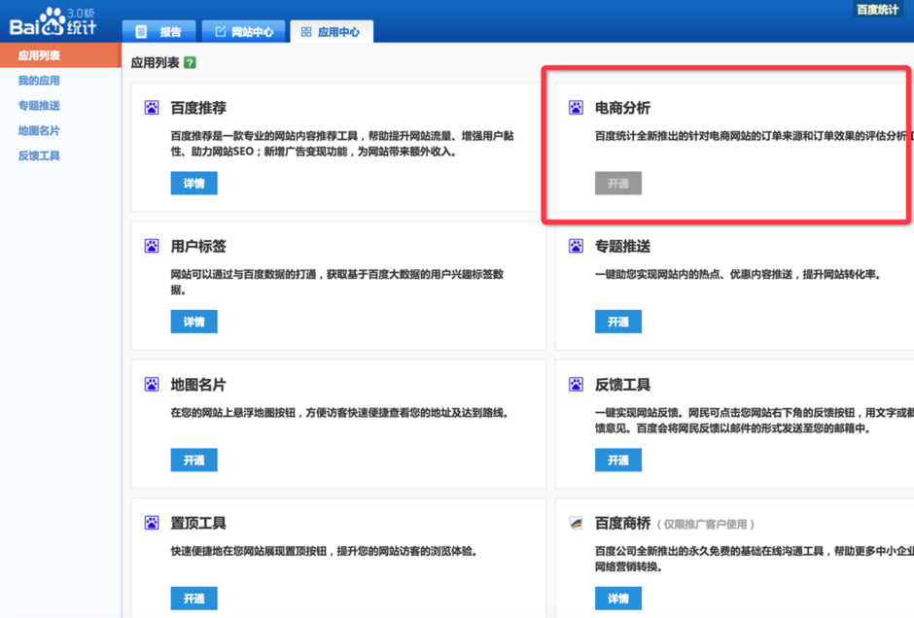Click the paw icon of 电商分析

[576, 108]
